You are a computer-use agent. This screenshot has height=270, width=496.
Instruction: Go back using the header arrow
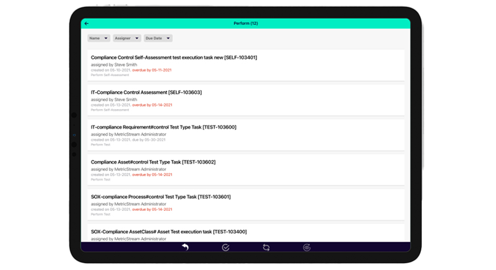pos(87,23)
